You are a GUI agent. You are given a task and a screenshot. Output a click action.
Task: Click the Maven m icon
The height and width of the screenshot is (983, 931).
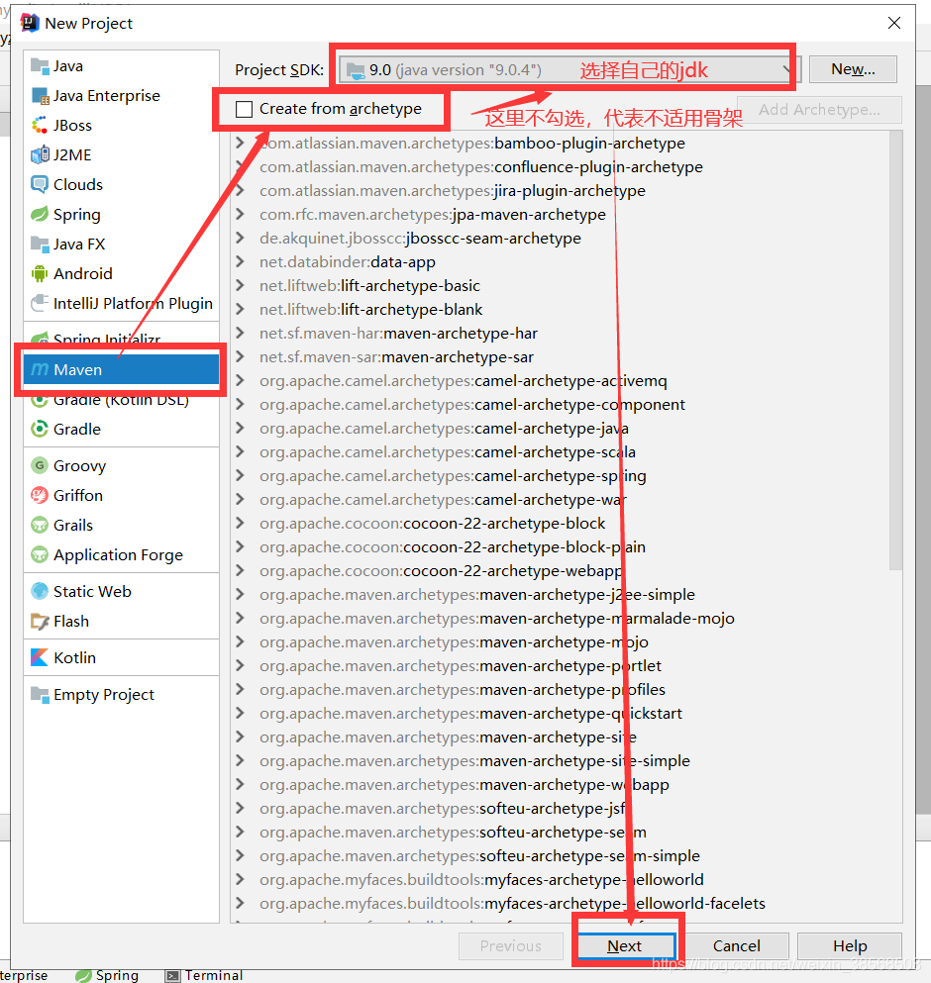pos(40,370)
